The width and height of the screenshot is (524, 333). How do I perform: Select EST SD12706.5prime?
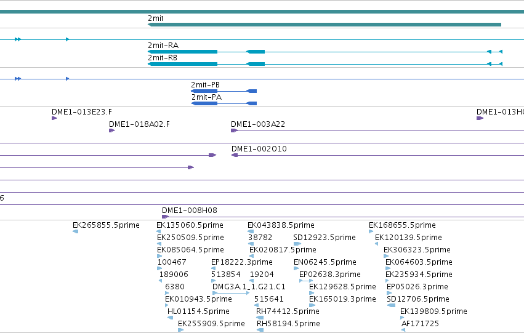pyautogui.click(x=418, y=299)
